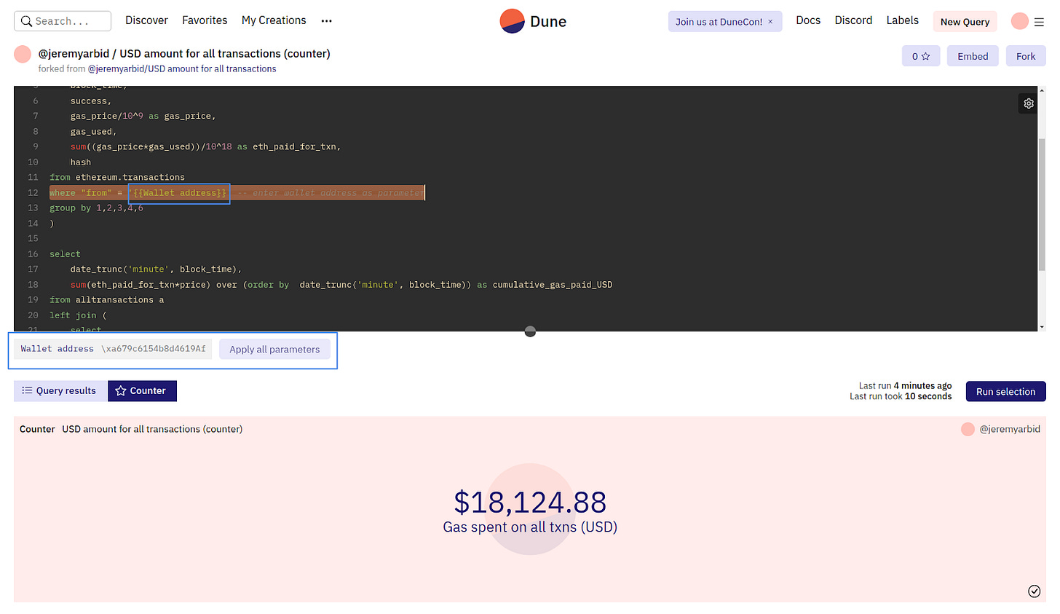Click 'gas_used,' on line 8
The height and width of the screenshot is (614, 1060).
tap(93, 132)
